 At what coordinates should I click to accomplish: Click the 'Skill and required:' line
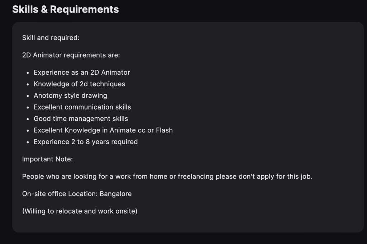[51, 38]
